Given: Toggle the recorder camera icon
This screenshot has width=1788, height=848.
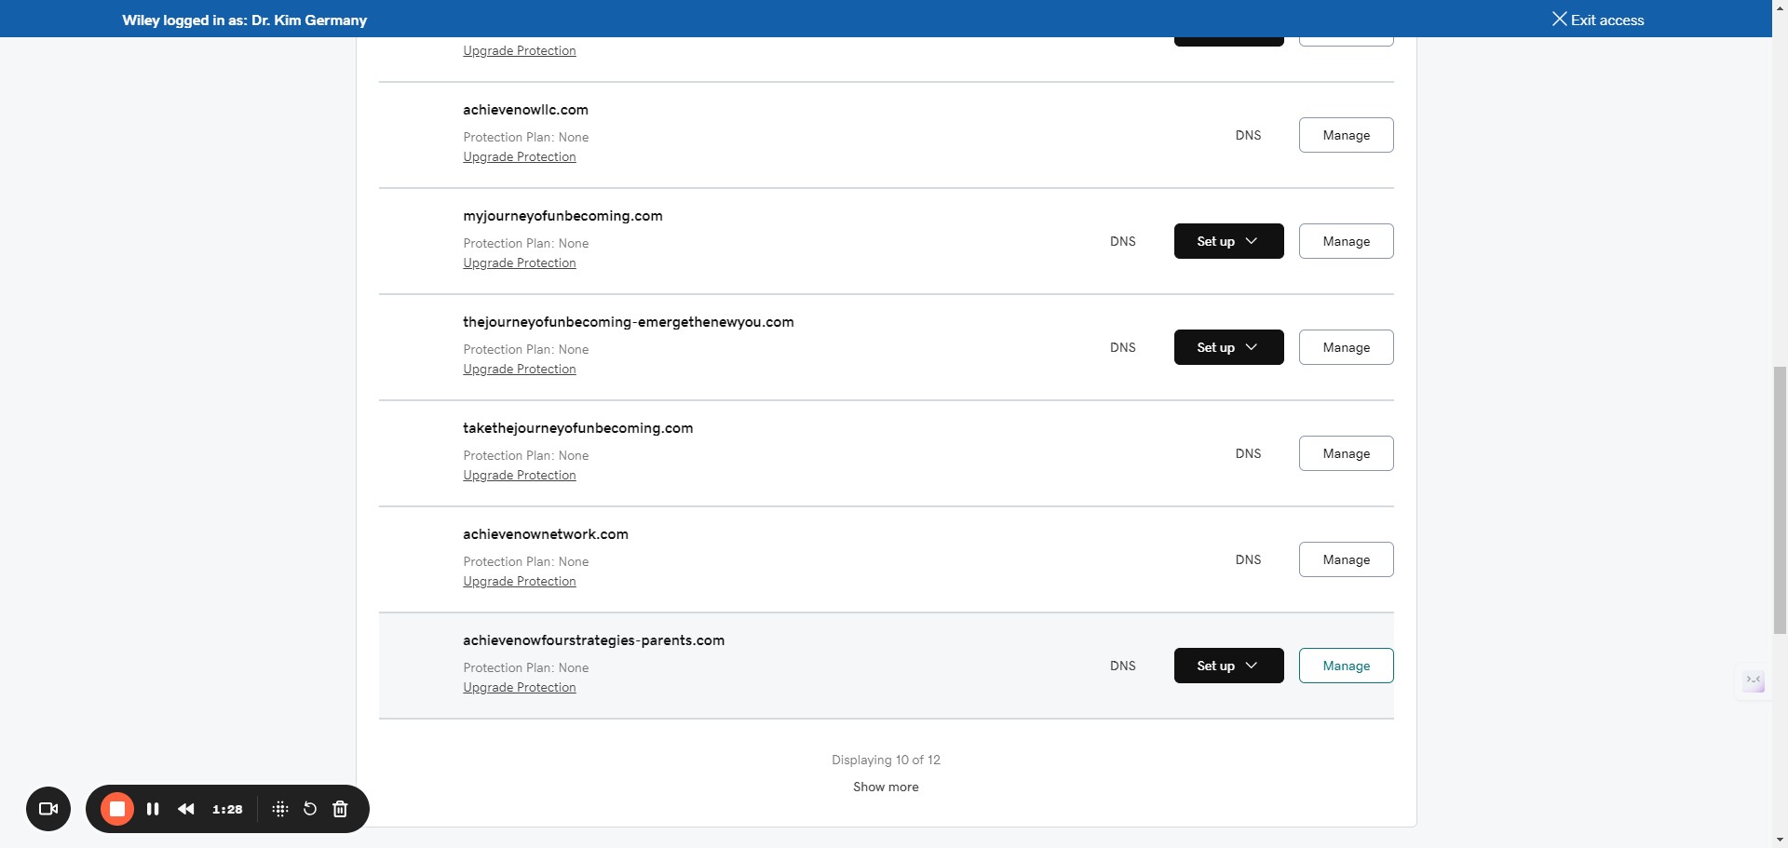Looking at the screenshot, I should [48, 809].
